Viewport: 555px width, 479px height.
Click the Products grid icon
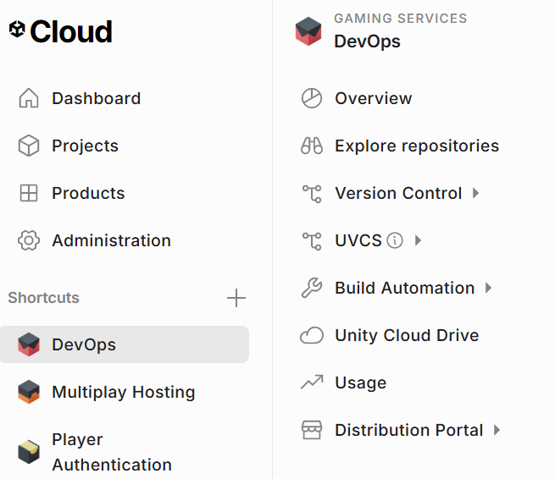point(29,193)
